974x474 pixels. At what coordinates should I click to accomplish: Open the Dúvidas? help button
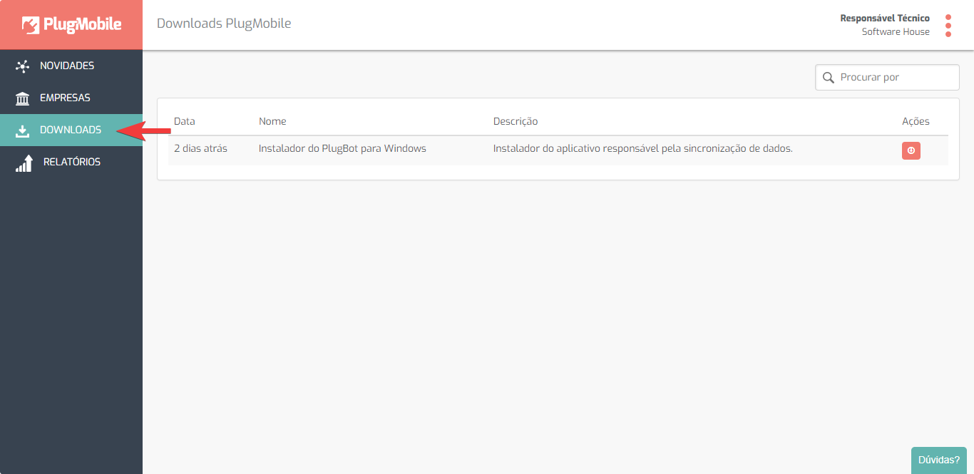[x=938, y=460]
